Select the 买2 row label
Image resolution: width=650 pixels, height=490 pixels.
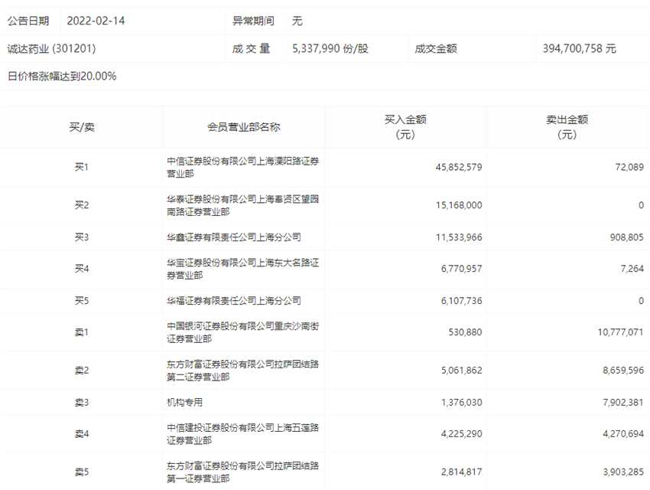(x=82, y=205)
